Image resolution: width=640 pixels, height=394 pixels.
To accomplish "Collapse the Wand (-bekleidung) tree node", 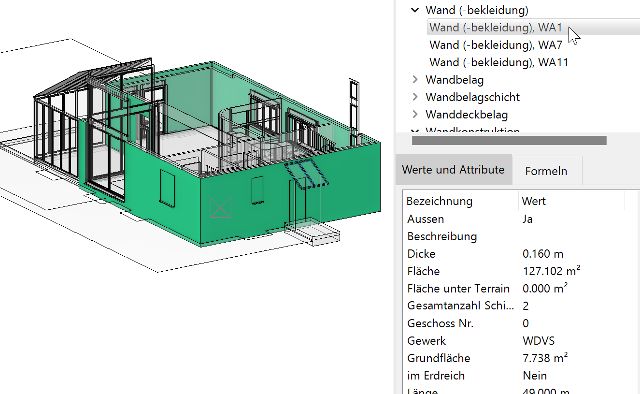I will click(415, 10).
